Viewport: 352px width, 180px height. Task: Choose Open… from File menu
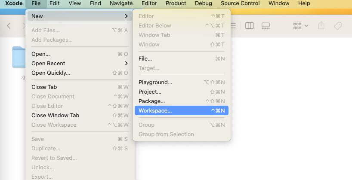[80, 54]
